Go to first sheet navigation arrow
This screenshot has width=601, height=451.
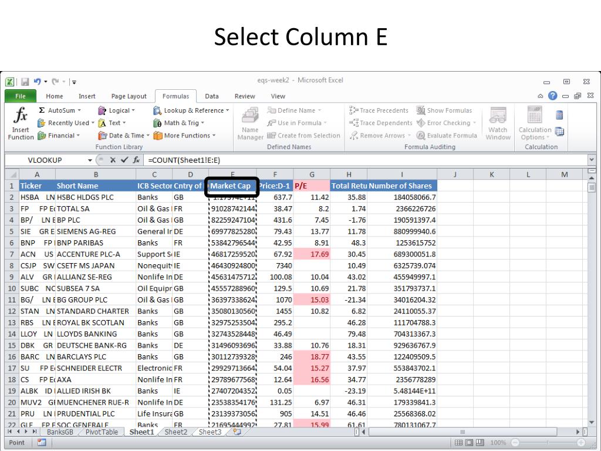[9, 432]
